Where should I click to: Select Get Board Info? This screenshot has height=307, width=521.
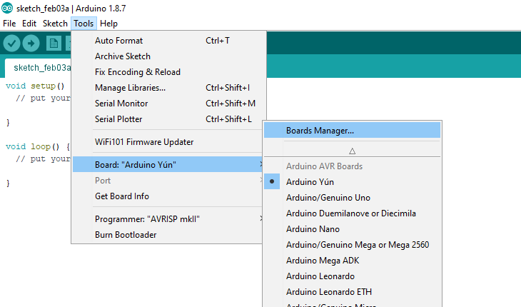[x=168, y=196]
